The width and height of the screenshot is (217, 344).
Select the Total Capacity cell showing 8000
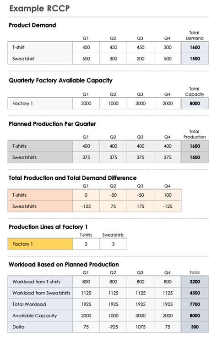tap(195, 103)
